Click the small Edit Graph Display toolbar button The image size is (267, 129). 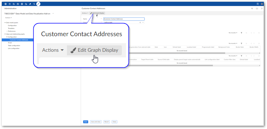(97, 13)
